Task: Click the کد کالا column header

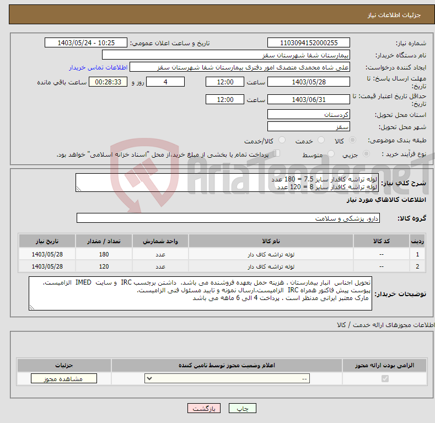Action: tap(382, 241)
